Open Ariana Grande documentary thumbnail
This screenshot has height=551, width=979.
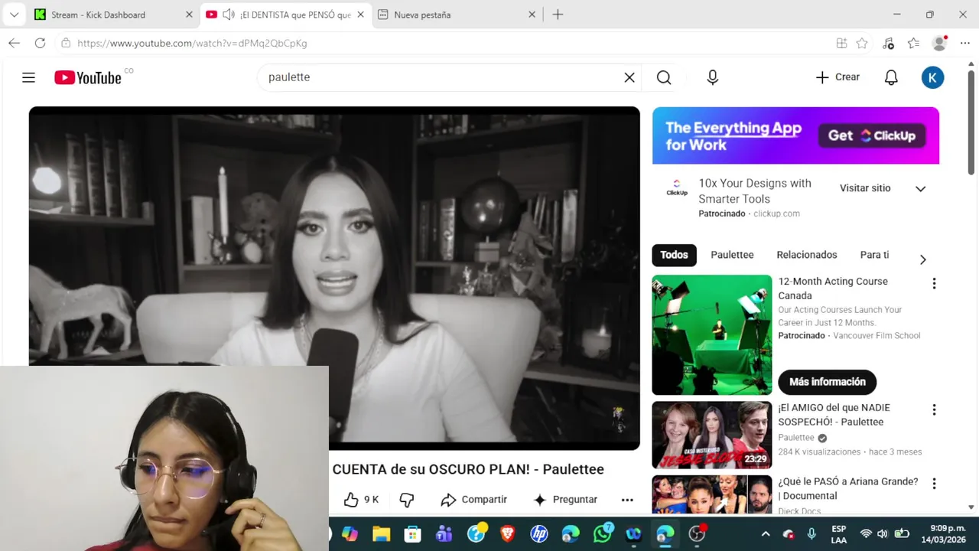click(712, 494)
